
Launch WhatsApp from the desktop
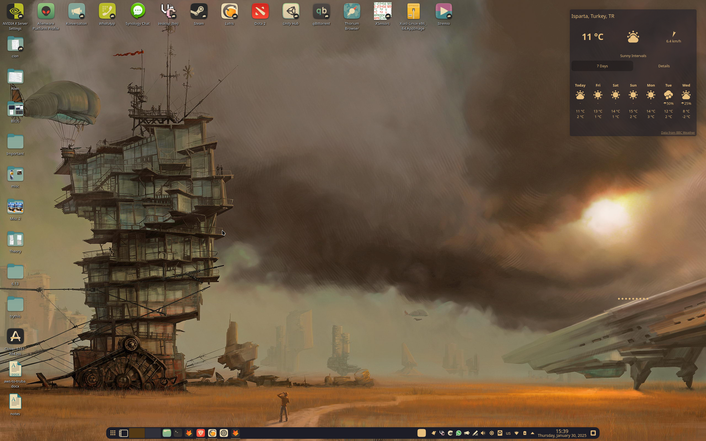(107, 14)
